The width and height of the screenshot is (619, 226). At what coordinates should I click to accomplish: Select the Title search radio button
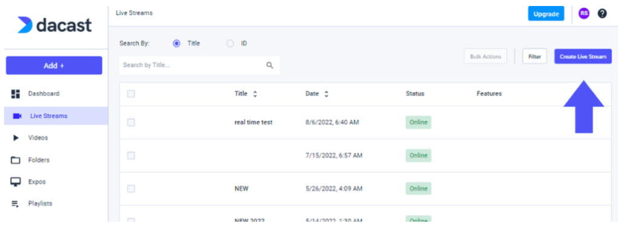click(x=177, y=44)
